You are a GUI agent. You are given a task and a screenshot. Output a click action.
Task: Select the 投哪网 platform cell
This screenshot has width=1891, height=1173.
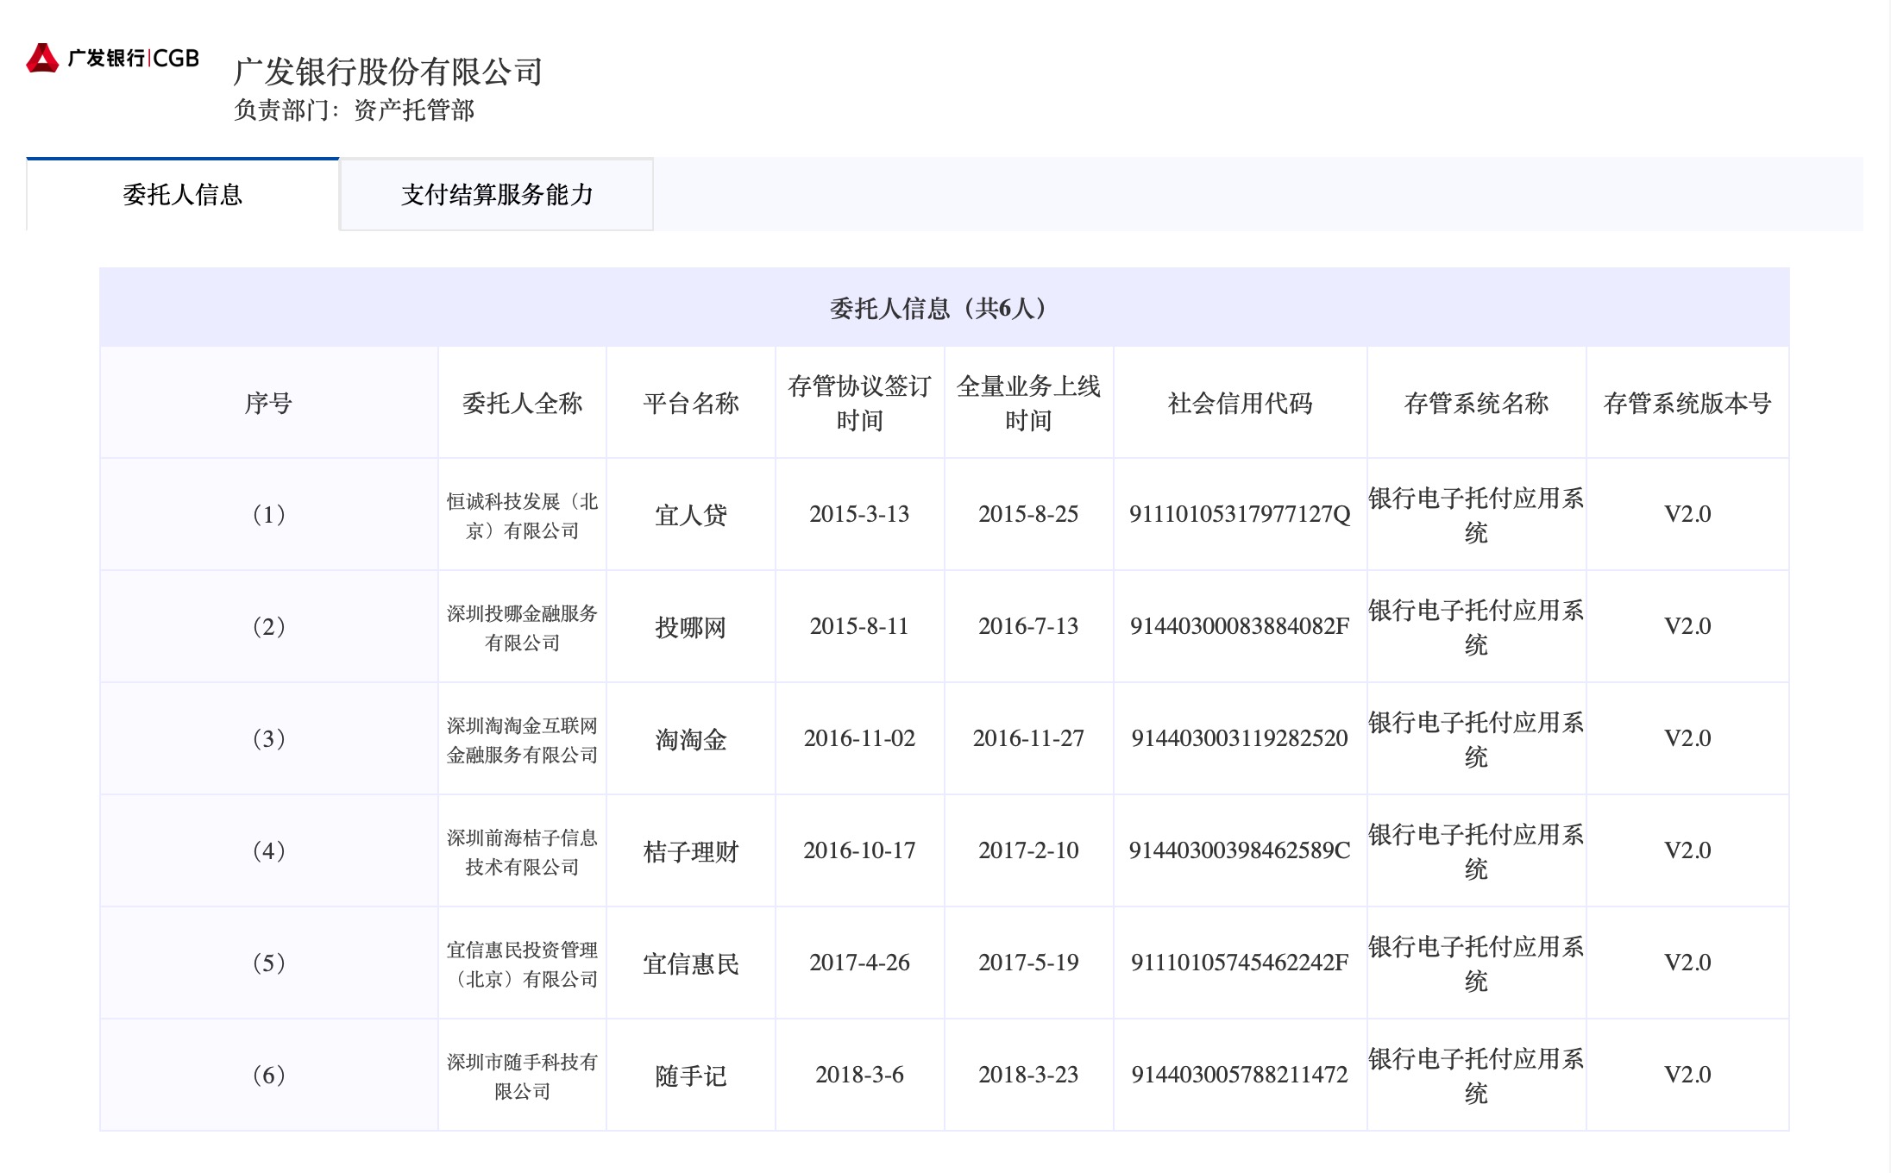tap(691, 627)
